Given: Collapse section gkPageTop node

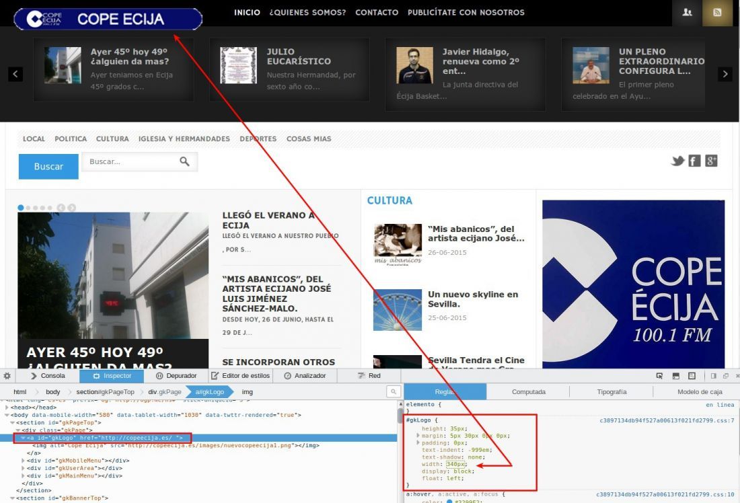Looking at the screenshot, I should click(x=13, y=423).
